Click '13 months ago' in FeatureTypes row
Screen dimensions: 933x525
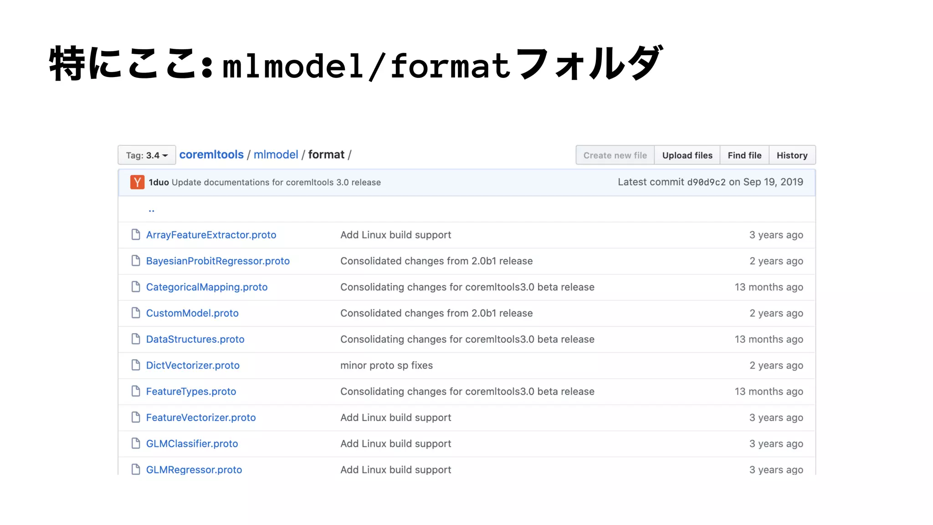[x=769, y=391]
